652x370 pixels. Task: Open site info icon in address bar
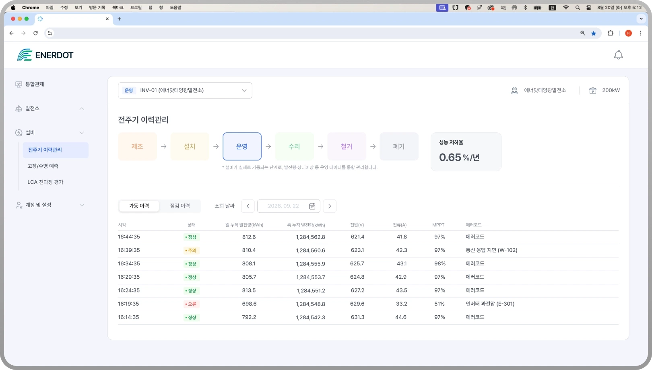pos(50,33)
